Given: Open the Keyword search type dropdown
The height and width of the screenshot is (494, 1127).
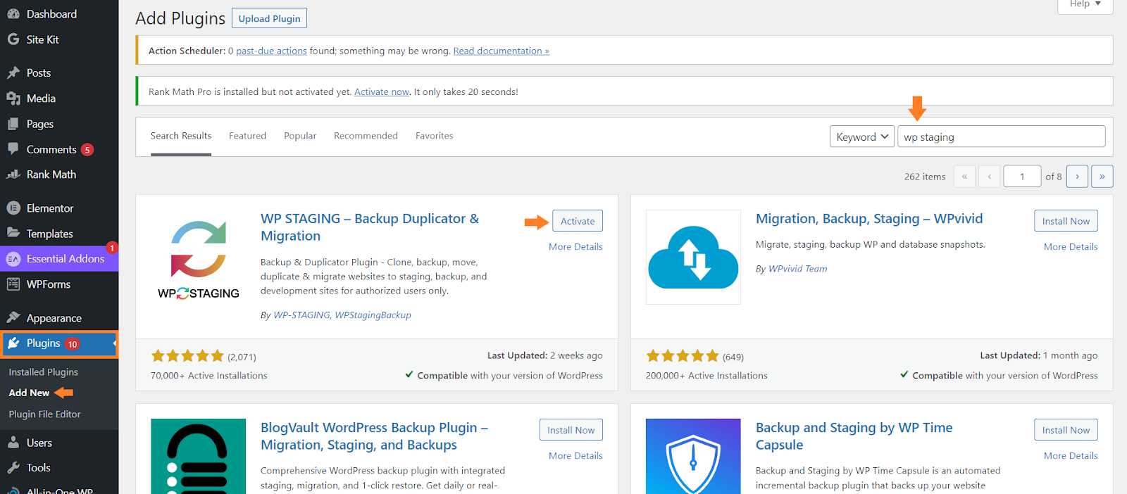Looking at the screenshot, I should click(x=862, y=137).
